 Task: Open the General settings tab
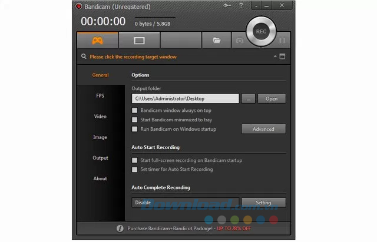101,75
